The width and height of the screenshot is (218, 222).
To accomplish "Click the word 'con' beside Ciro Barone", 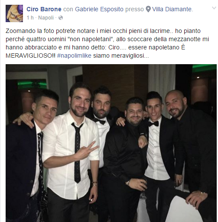I will tap(68, 10).
